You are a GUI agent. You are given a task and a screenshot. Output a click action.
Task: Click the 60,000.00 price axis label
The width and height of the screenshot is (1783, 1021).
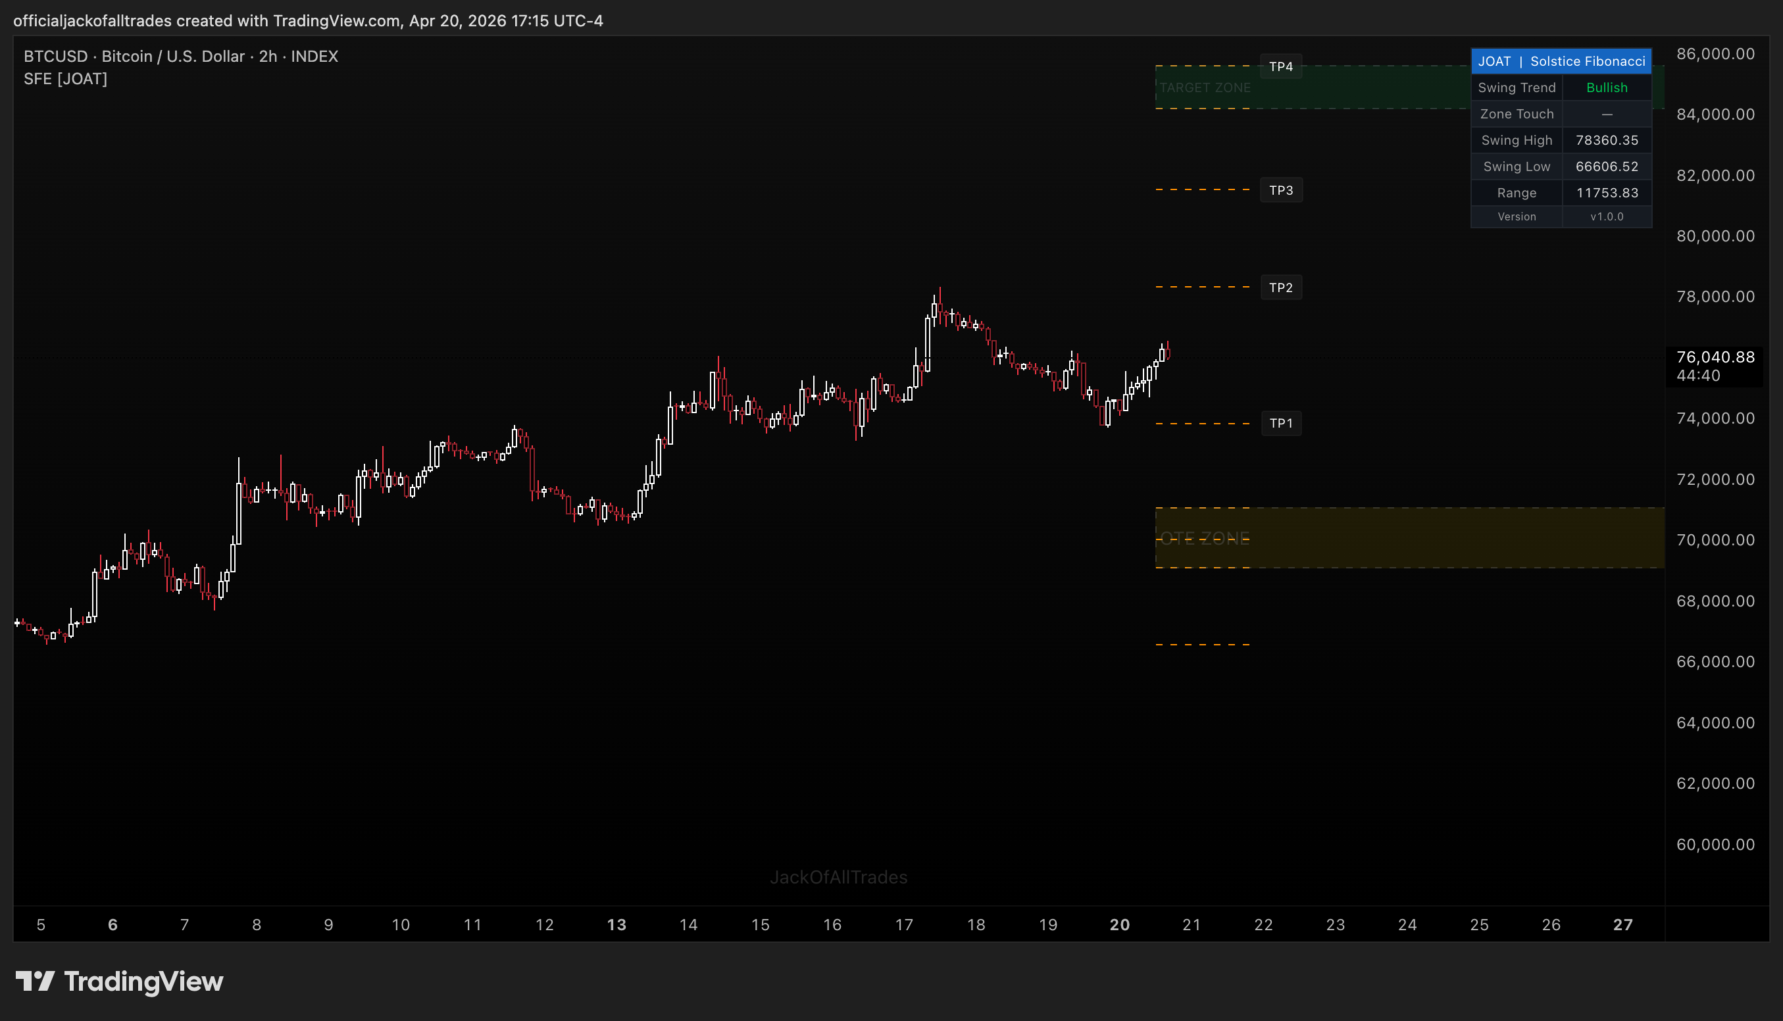1715,844
